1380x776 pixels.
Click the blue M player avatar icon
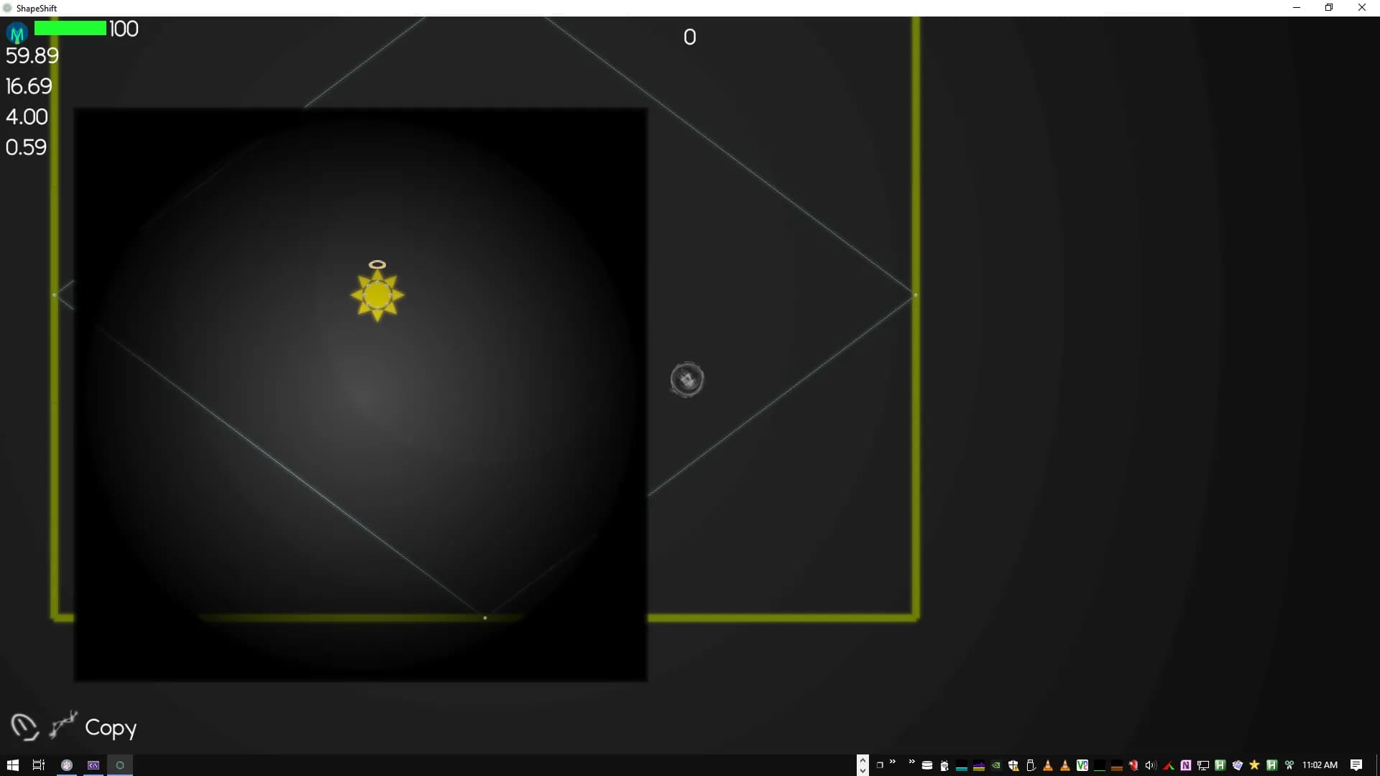click(x=17, y=32)
